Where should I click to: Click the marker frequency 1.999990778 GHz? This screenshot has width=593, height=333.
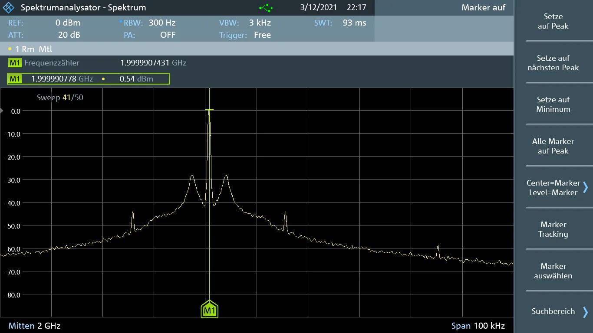[x=62, y=79]
